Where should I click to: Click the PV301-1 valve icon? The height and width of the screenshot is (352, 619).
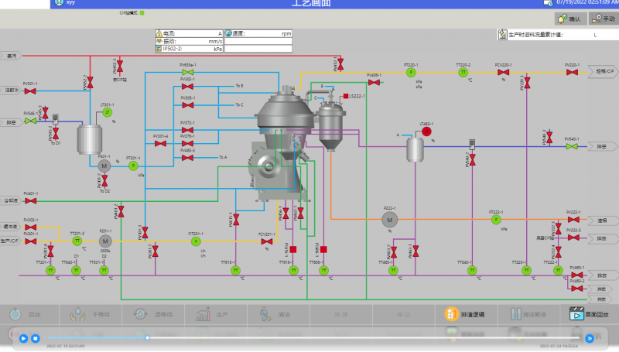pos(30,91)
